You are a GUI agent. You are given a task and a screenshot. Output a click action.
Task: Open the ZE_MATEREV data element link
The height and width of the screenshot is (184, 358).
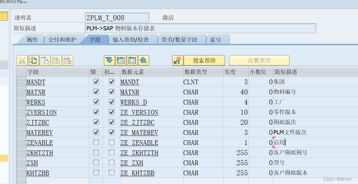coord(139,132)
